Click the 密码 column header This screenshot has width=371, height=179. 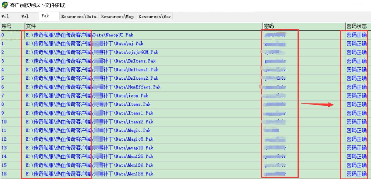click(269, 26)
